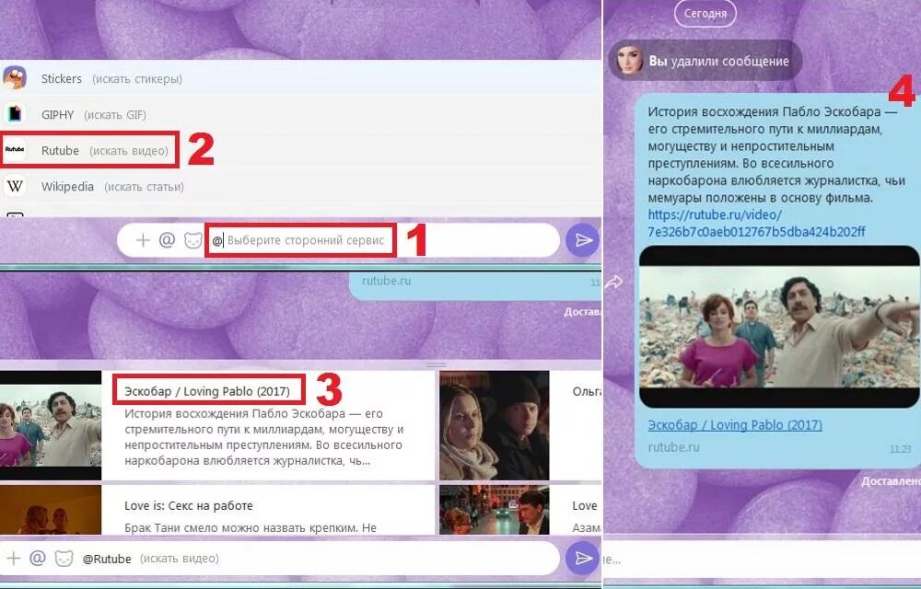The image size is (921, 589).
Task: Select the Wikipedia W icon
Action: [15, 186]
